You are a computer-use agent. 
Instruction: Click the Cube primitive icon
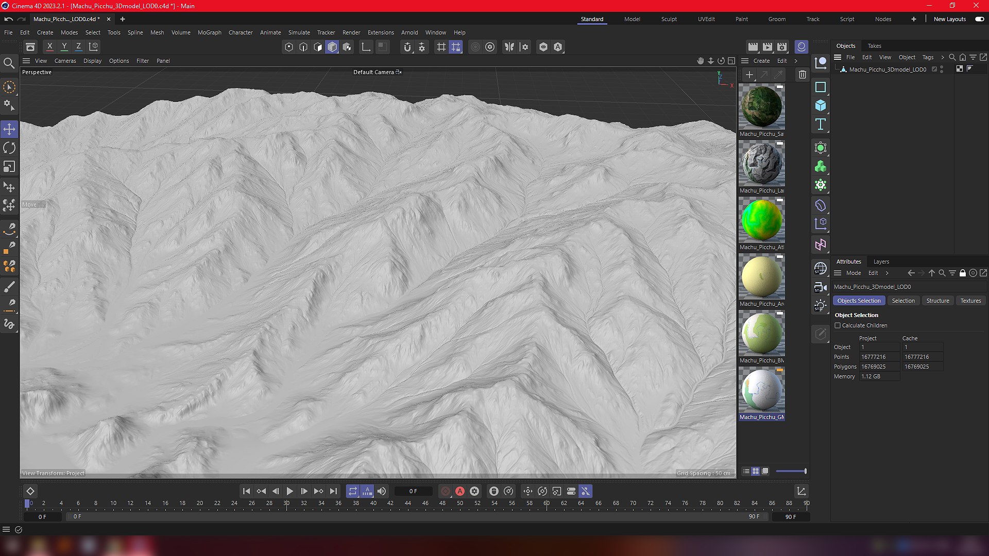pyautogui.click(x=821, y=106)
